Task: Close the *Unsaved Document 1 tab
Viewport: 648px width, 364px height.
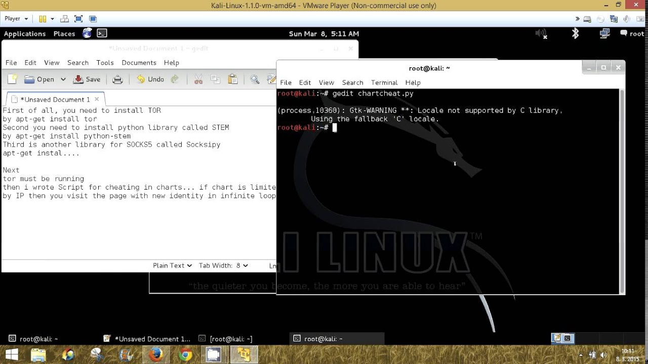Action: [98, 100]
